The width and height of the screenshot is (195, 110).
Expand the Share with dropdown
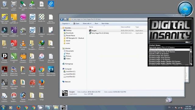click(87, 24)
